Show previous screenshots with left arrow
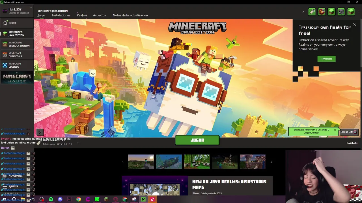This screenshot has height=203, width=362. tap(122, 162)
